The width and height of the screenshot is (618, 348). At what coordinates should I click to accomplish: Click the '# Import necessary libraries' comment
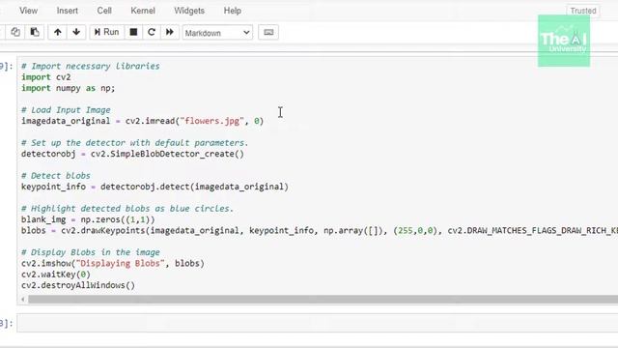(x=91, y=66)
